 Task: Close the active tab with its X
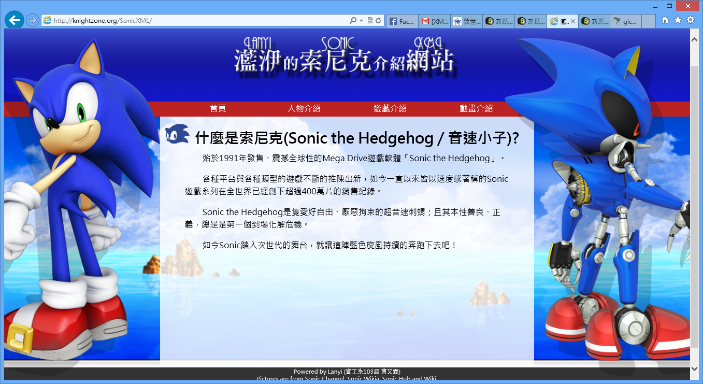tap(573, 21)
